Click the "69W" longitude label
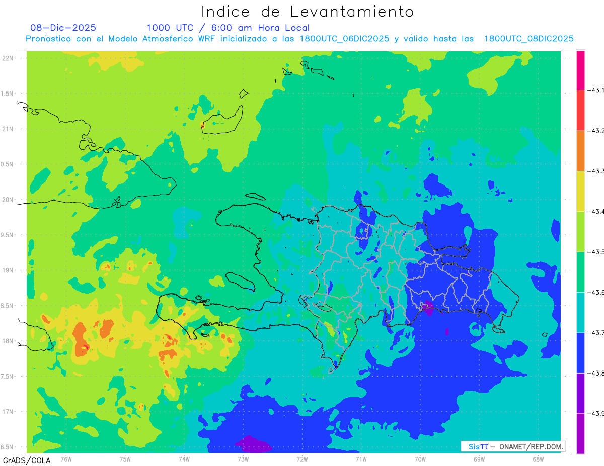The width and height of the screenshot is (604, 466). (479, 459)
